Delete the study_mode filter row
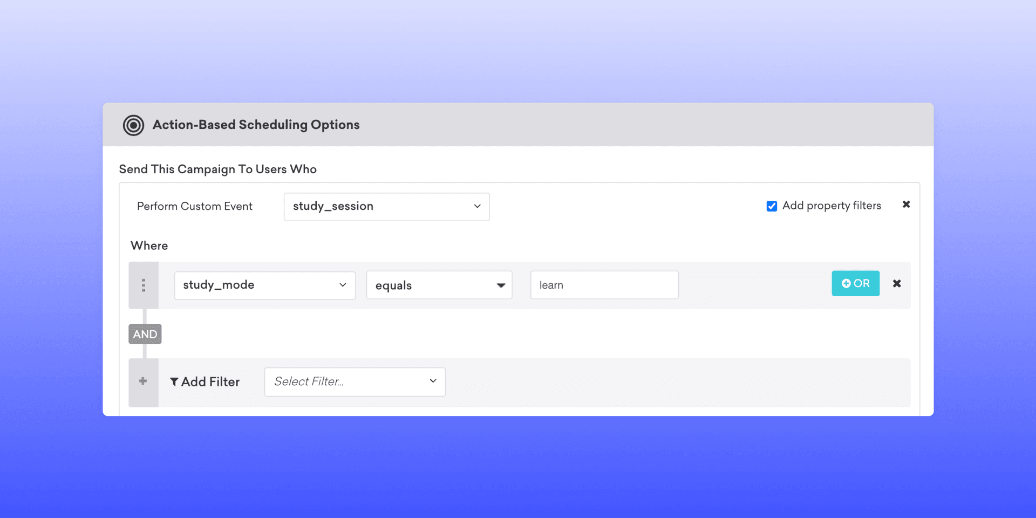1036x518 pixels. click(896, 284)
